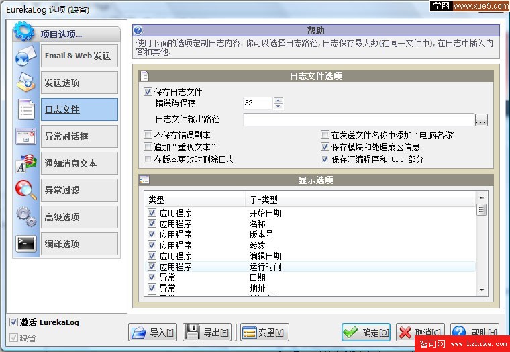This screenshot has height=352, width=510.
Task: Toggle the 保存日志文件 checkbox
Action: (x=148, y=92)
